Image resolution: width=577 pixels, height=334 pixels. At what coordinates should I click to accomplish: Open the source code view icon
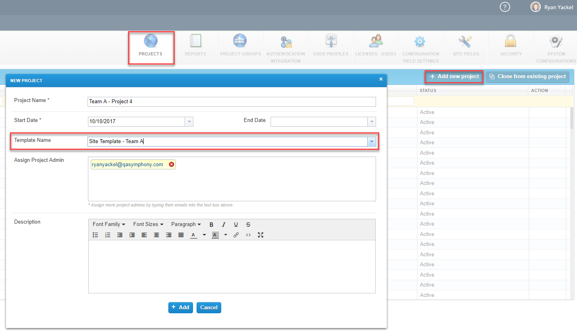[x=248, y=235]
